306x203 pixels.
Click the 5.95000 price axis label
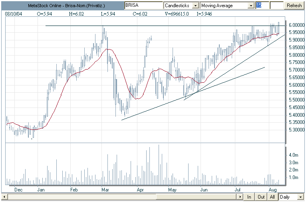[x=297, y=32]
